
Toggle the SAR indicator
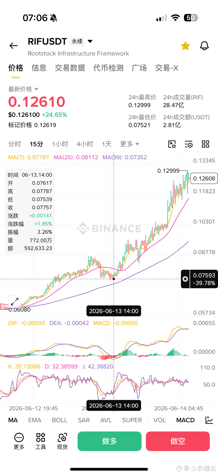pos(84,420)
